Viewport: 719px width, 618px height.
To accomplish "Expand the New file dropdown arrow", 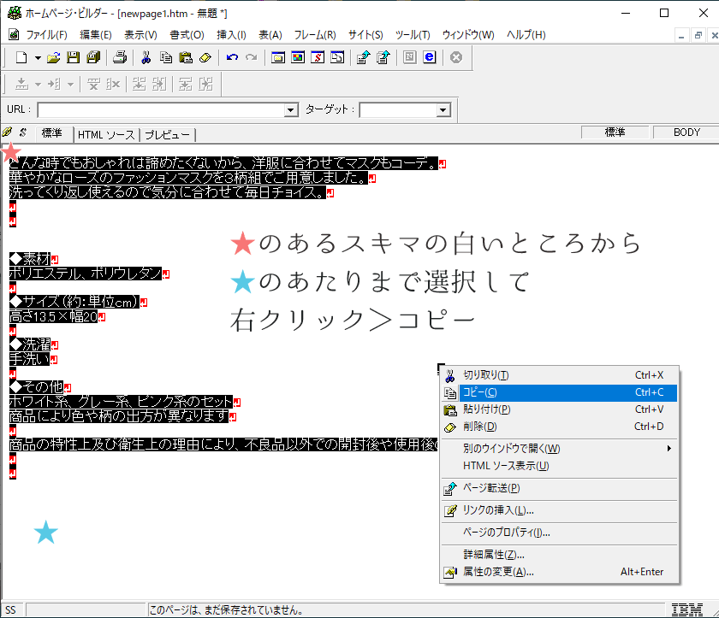I will pyautogui.click(x=38, y=57).
